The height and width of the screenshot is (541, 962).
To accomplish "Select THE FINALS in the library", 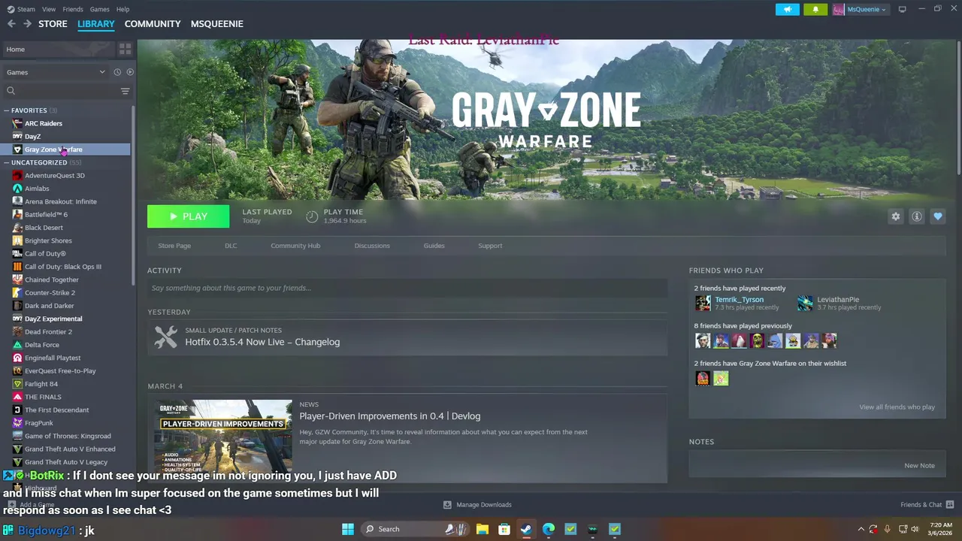I will 43,397.
